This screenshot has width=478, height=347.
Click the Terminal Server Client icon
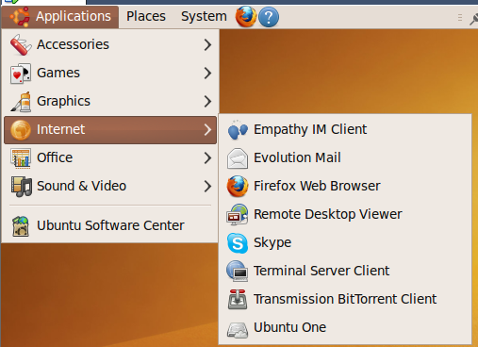tap(238, 271)
